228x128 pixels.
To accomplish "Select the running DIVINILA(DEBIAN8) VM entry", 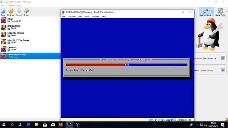I will (30, 56).
